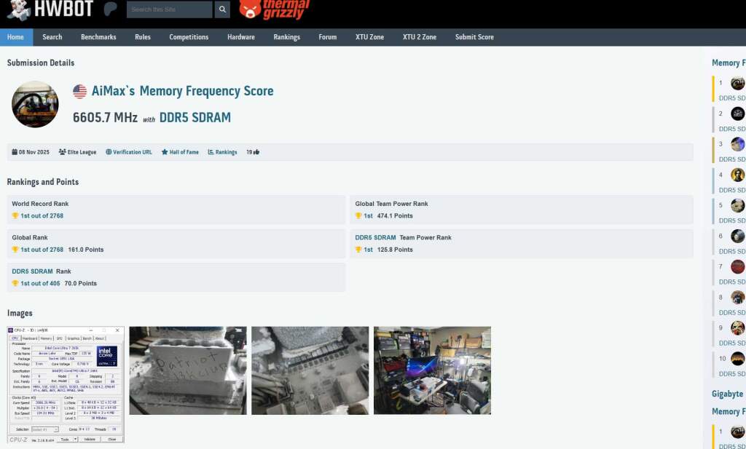Open the workshop room photo thumbnail

point(432,370)
